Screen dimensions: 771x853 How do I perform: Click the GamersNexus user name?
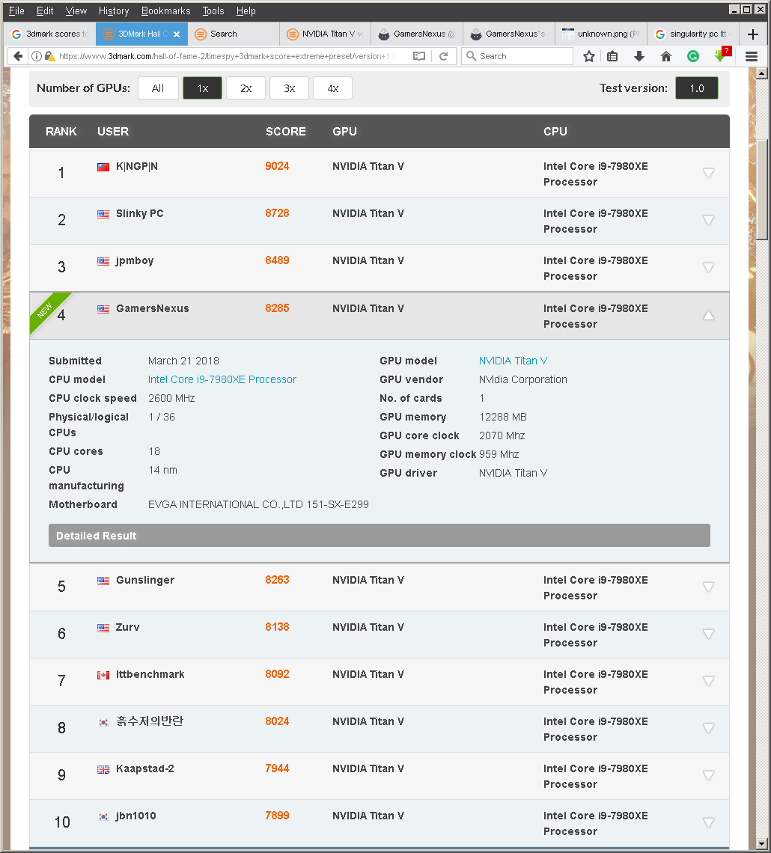pos(153,308)
